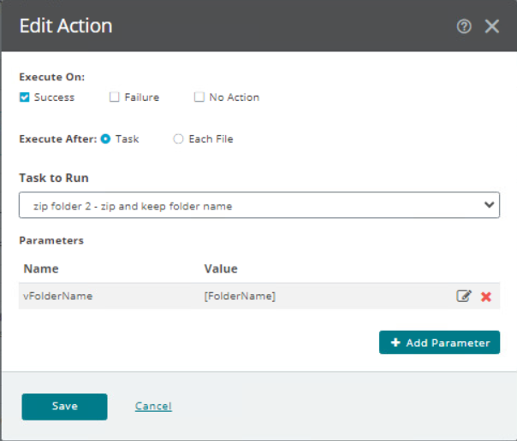517x441 pixels.
Task: Save the action
Action: [65, 407]
